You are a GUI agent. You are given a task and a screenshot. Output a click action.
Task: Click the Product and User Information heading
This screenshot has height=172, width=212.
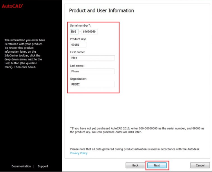[x=102, y=10]
